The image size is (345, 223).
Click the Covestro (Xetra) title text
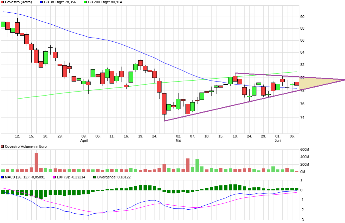(18, 2)
